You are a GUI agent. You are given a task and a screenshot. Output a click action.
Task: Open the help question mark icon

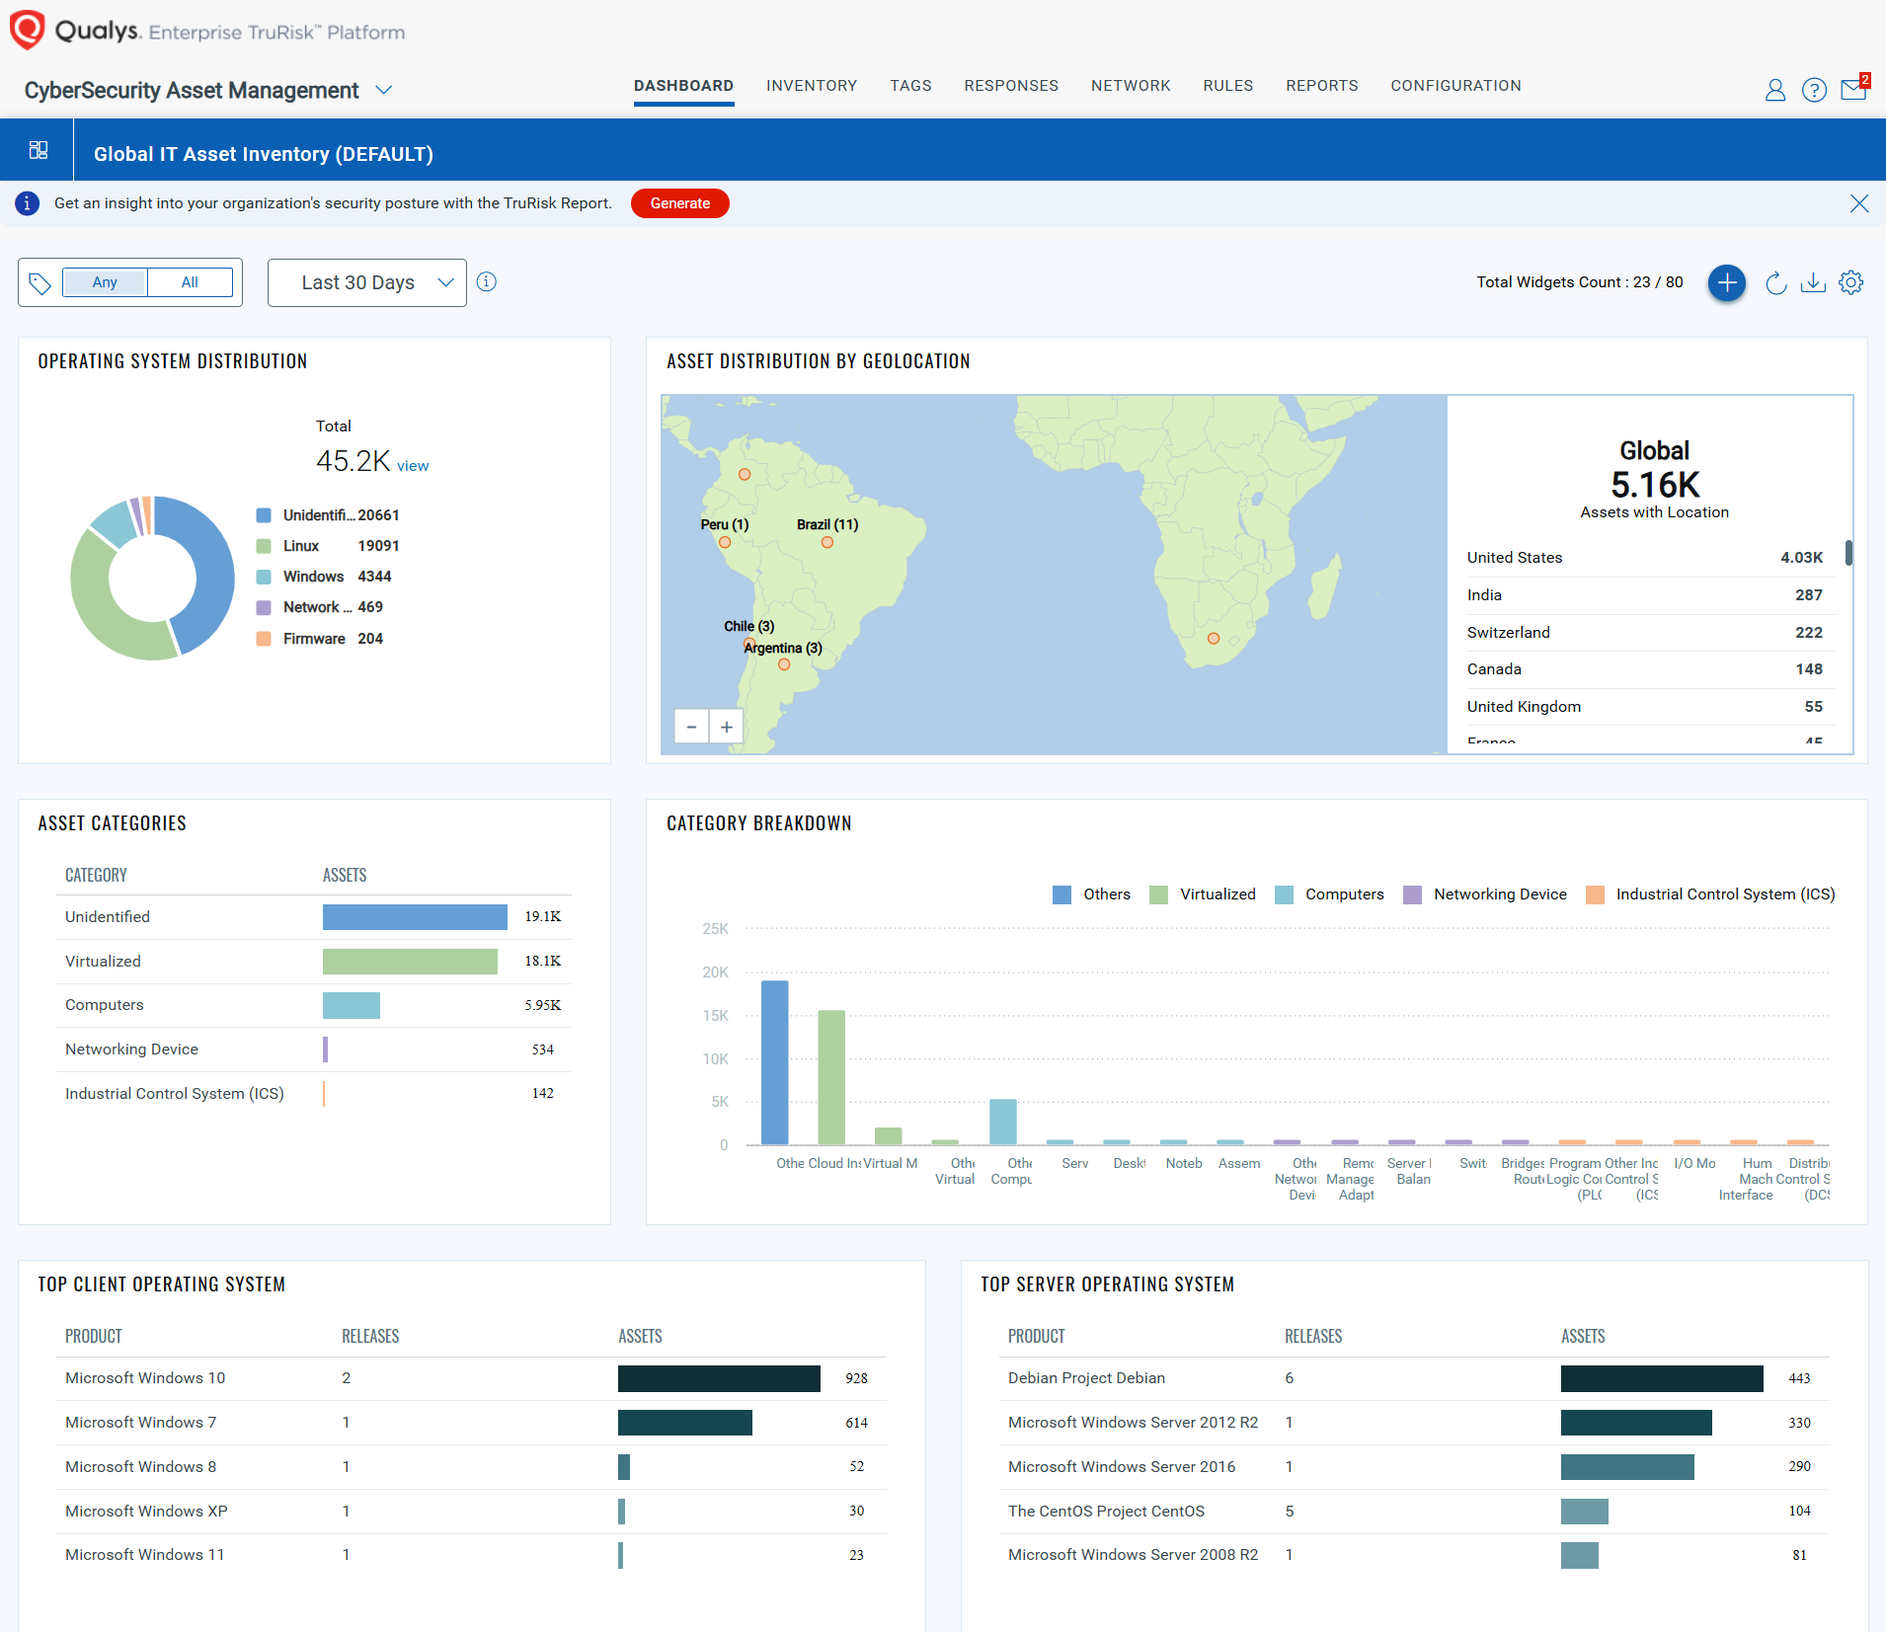click(1814, 91)
